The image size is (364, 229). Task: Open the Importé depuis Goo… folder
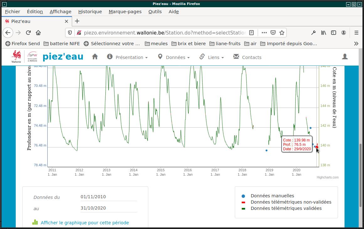click(288, 44)
